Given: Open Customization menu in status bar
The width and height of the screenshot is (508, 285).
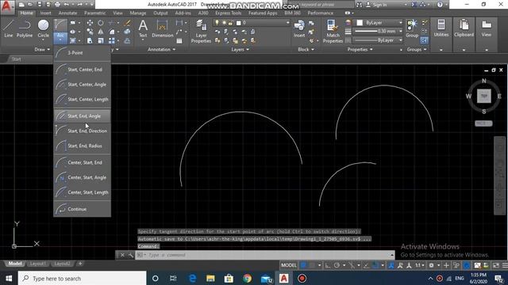Looking at the screenshot, I should coord(505,265).
